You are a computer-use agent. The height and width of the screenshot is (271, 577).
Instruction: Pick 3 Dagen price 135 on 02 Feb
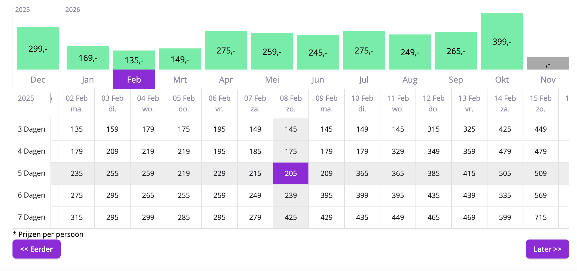click(77, 129)
